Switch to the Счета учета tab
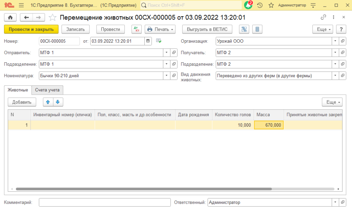 click(47, 90)
